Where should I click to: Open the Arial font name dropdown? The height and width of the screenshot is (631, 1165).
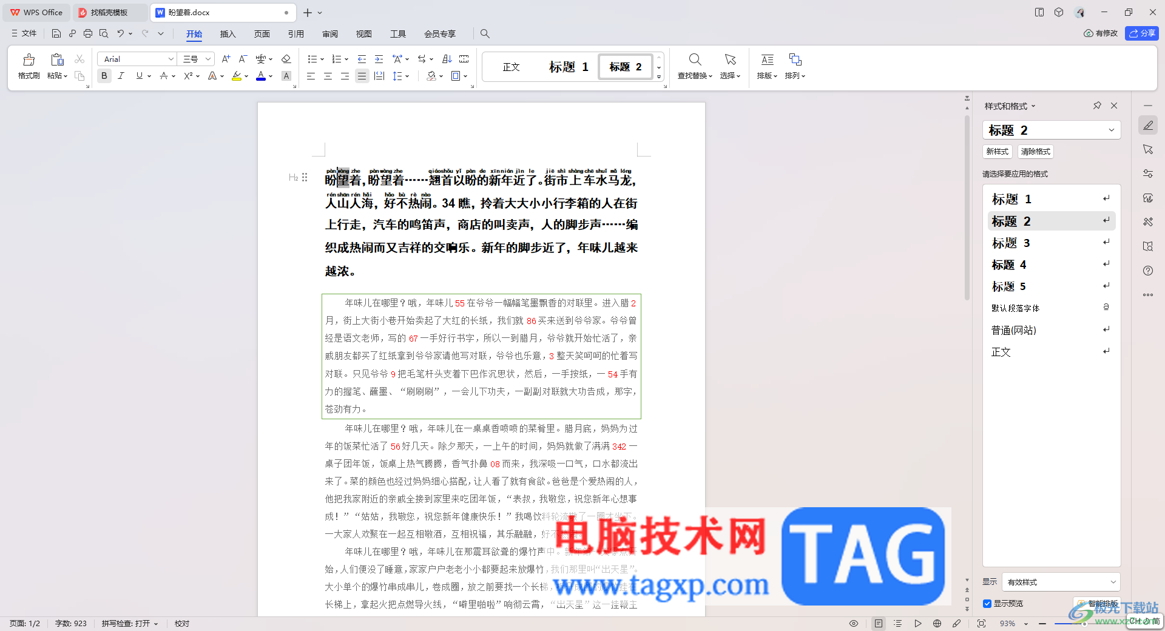pos(171,59)
